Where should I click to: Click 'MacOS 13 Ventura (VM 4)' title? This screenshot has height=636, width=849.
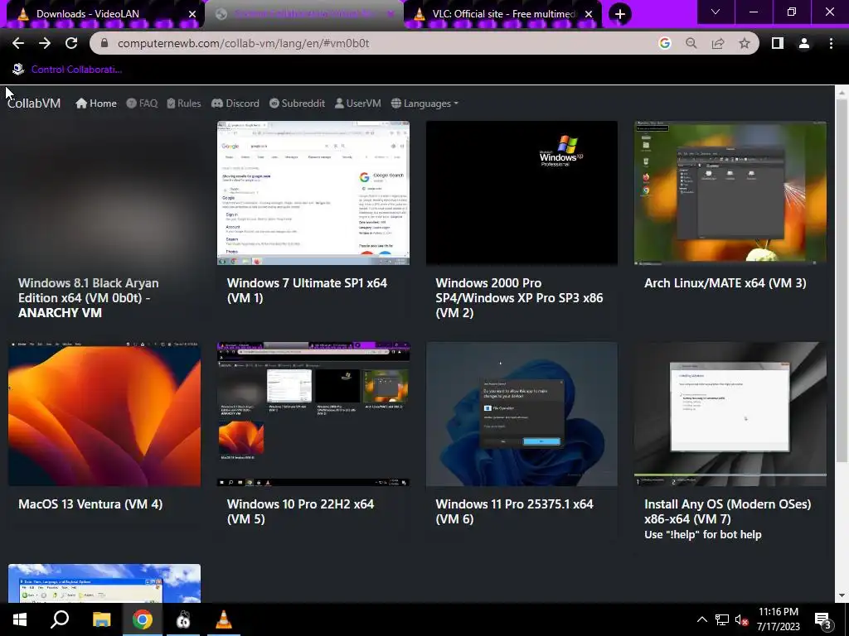click(x=90, y=504)
